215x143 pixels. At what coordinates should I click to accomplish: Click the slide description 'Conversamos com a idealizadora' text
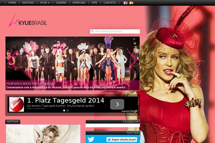(x=66, y=88)
